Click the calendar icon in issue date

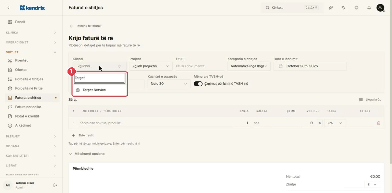(281, 66)
